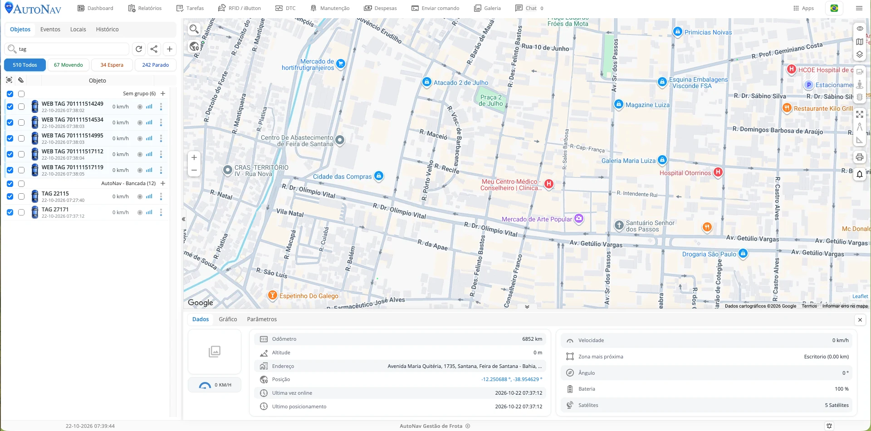
Task: Open actions menu for WEB TAG 701111514249
Action: (161, 107)
